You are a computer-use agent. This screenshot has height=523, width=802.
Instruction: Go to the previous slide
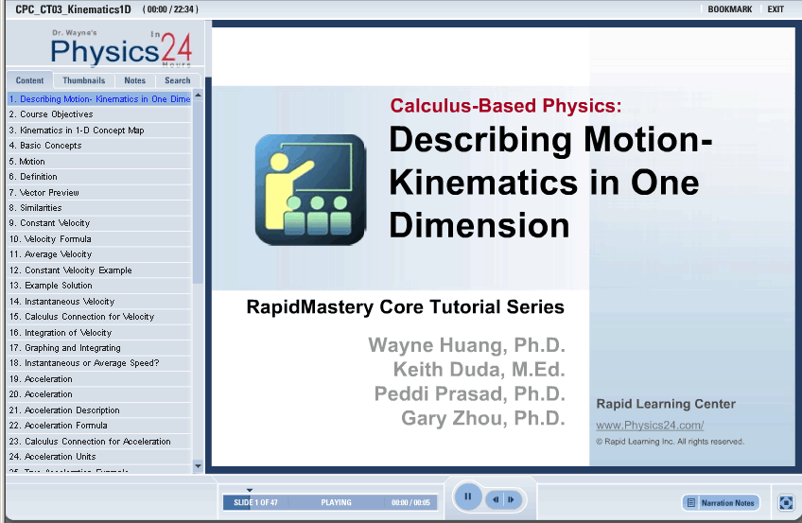pyautogui.click(x=495, y=499)
